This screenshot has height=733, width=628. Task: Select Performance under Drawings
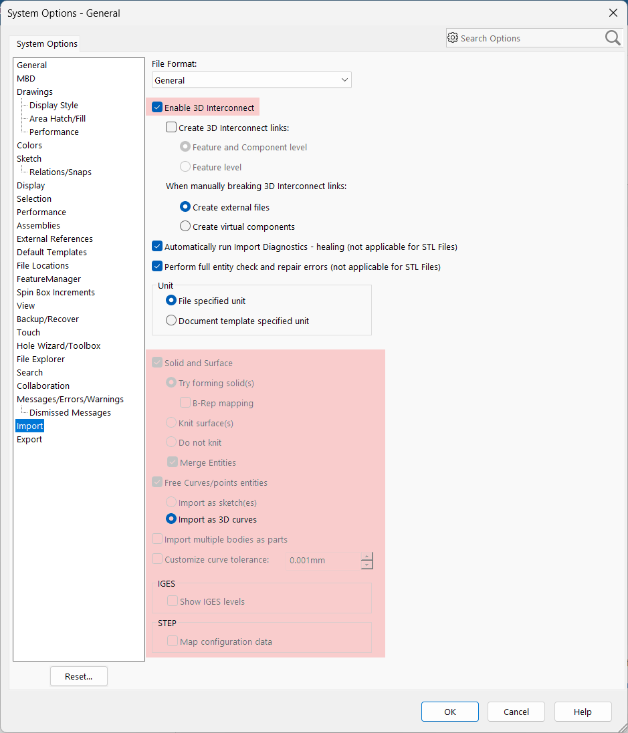[54, 132]
